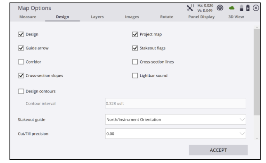Open the satellite status icon showing 11
The width and height of the screenshot is (266, 163).
tap(191, 8)
